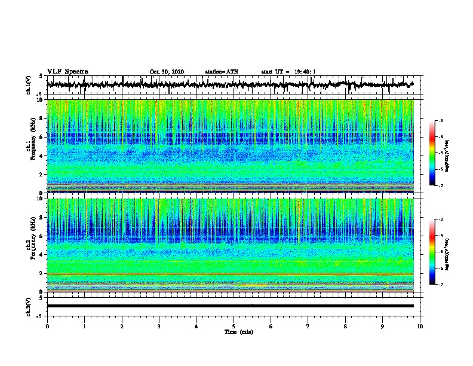
Task: Click the "Time (min)" axis label
Action: tap(239, 332)
